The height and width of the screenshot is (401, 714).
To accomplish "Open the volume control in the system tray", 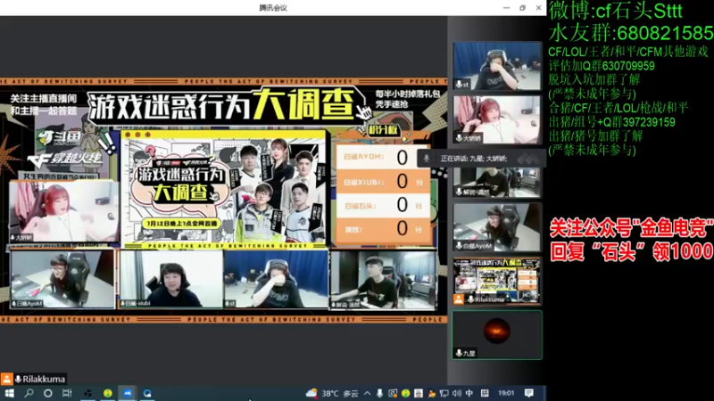I will click(457, 393).
